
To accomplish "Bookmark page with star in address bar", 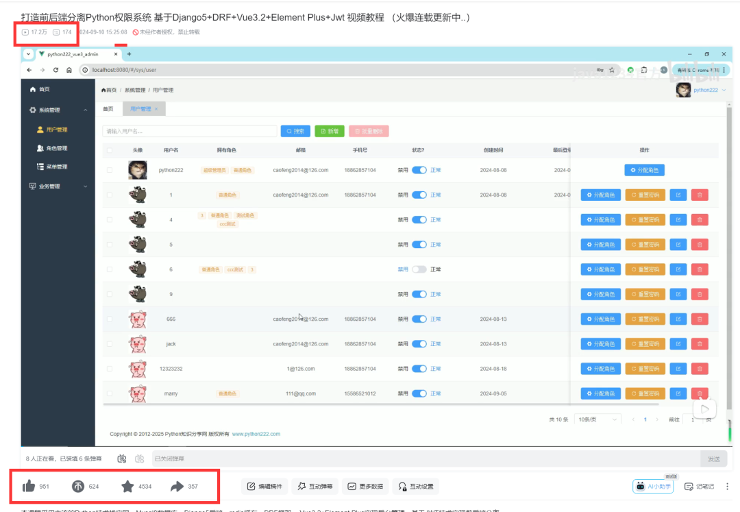I will (x=612, y=70).
